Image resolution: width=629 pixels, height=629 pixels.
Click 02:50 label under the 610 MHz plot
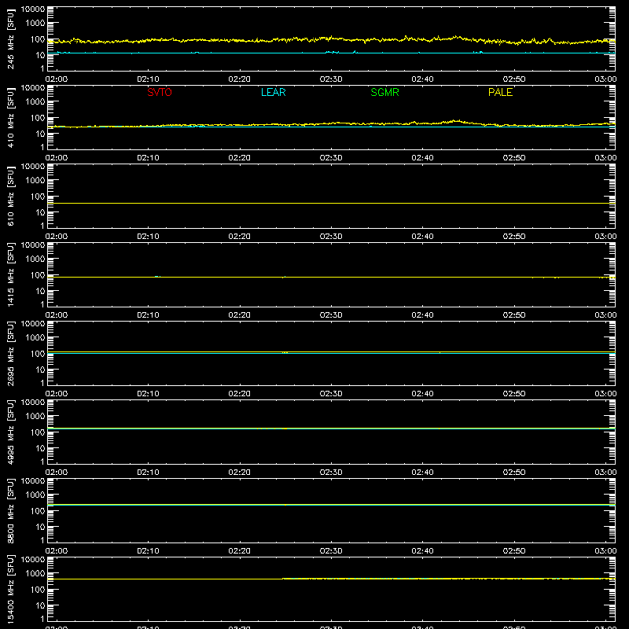[x=514, y=237]
